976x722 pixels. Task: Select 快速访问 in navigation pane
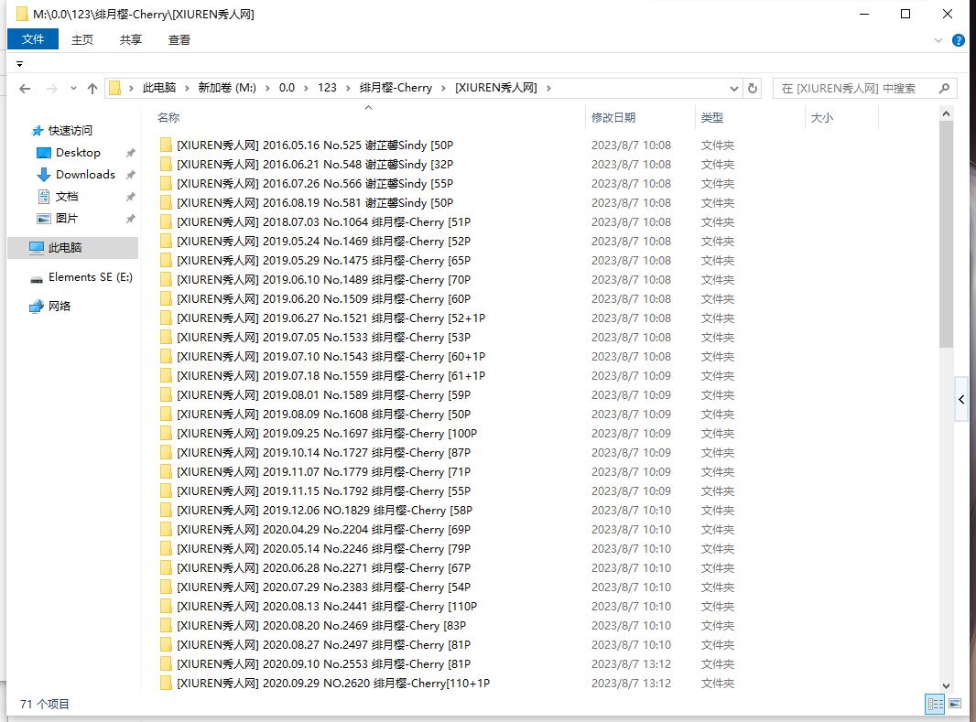tap(70, 131)
